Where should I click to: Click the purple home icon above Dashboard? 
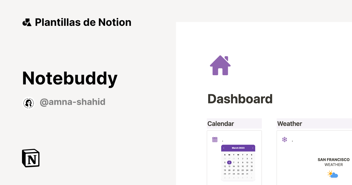pyautogui.click(x=220, y=65)
